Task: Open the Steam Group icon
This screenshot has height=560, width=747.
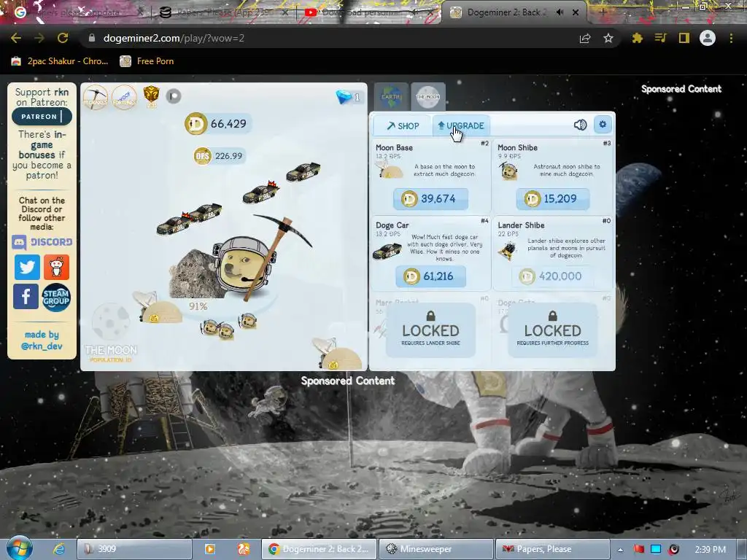Action: coord(56,297)
